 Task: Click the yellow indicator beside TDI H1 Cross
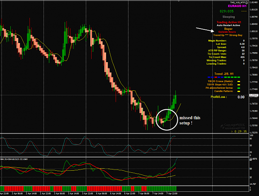pos(239,81)
